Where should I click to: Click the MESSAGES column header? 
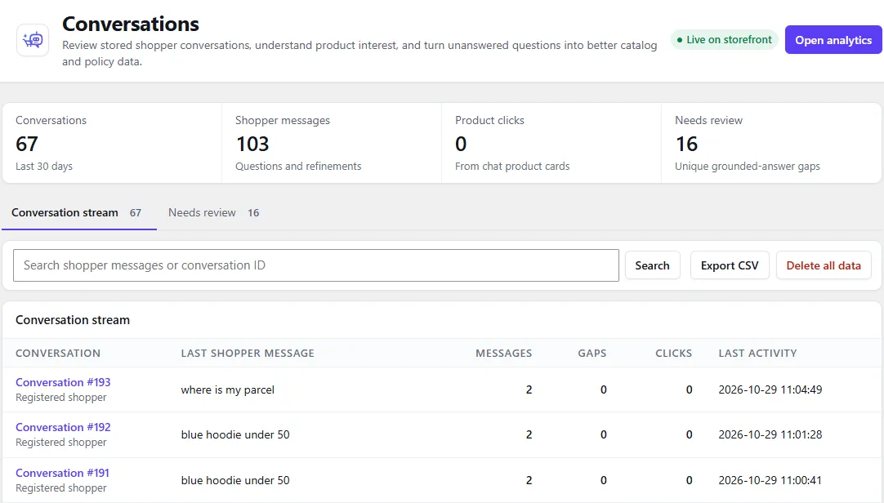click(x=503, y=354)
